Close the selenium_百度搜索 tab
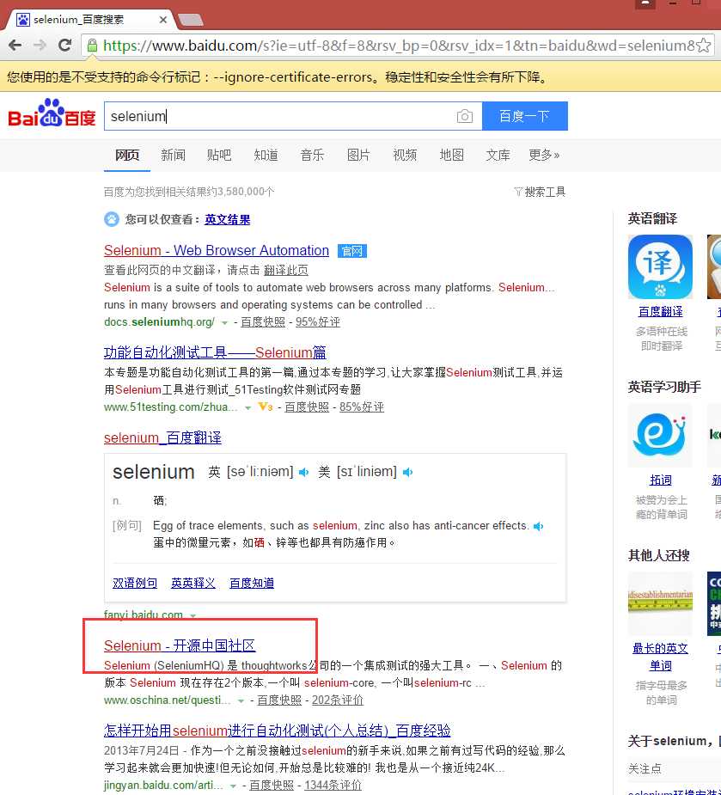This screenshot has width=721, height=795. 162,20
